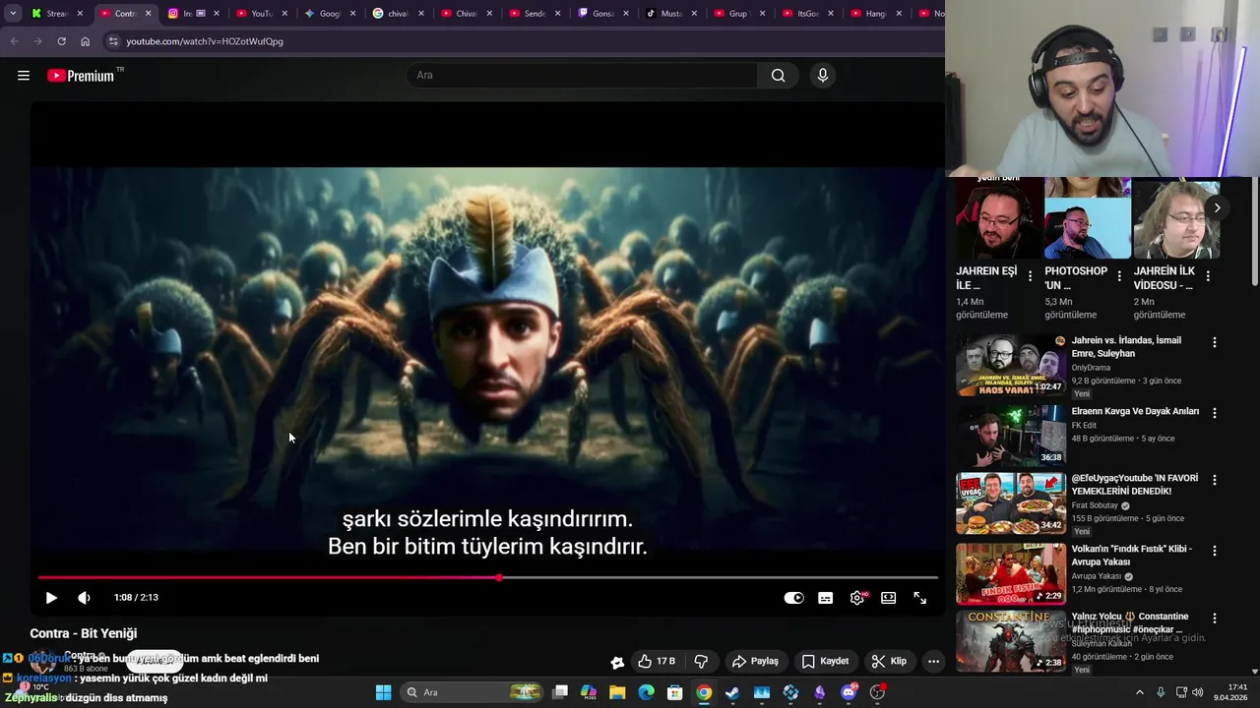Play the paused video
Viewport: 1260px width, 708px height.
(51, 598)
